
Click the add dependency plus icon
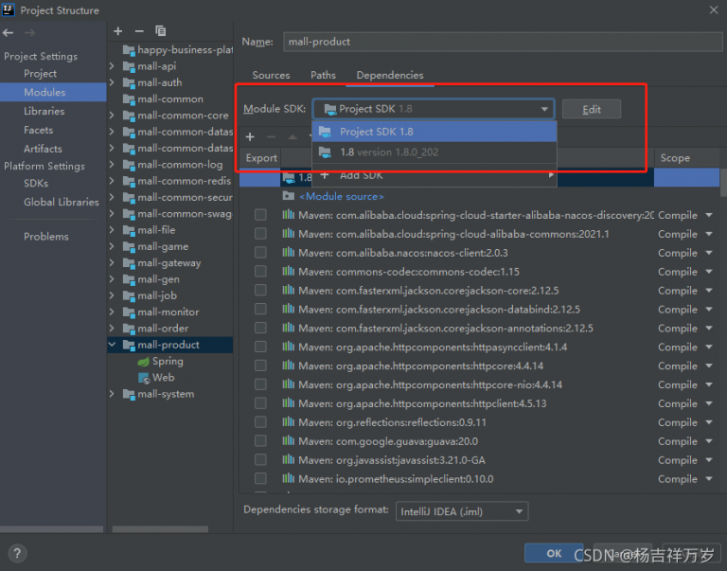[250, 137]
